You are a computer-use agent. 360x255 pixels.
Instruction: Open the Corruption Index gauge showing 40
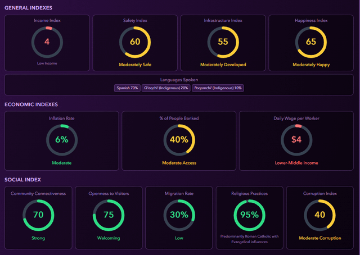click(319, 215)
